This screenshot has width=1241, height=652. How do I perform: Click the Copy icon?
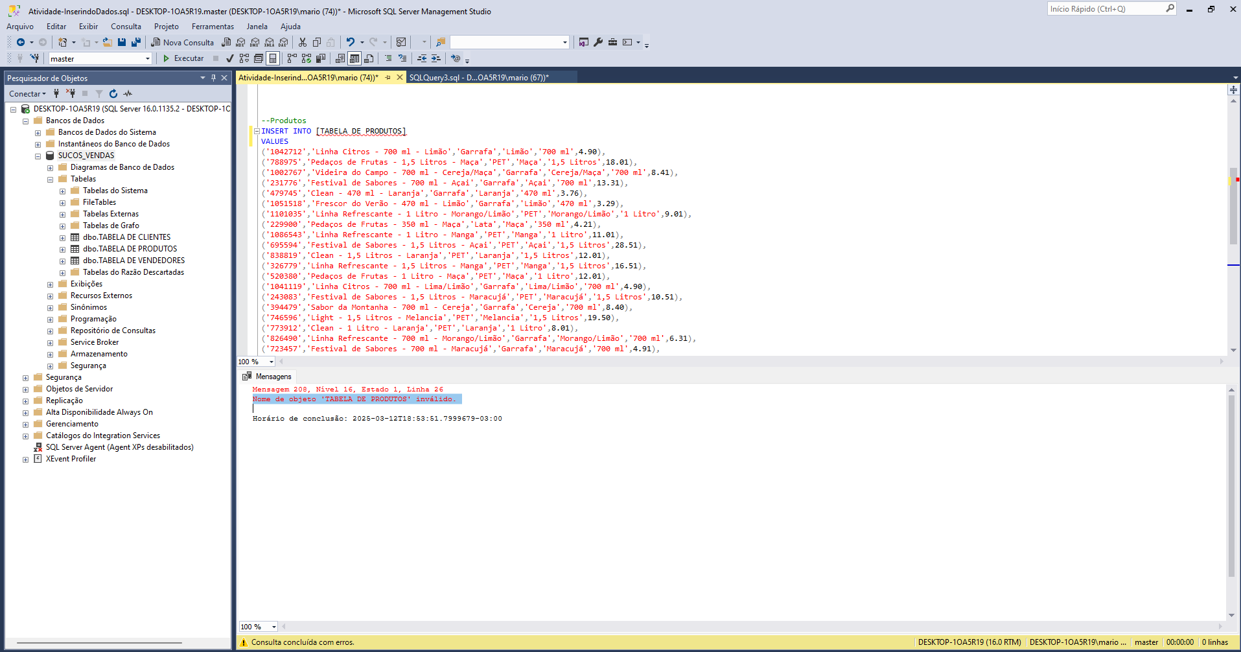[x=317, y=42]
